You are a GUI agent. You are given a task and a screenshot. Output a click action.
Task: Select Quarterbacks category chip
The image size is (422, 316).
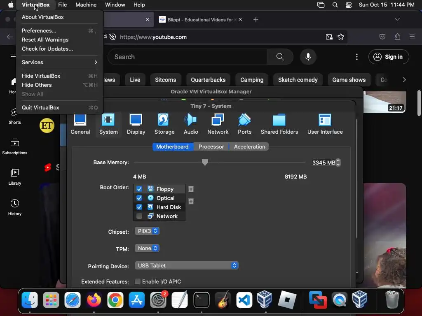coord(208,80)
